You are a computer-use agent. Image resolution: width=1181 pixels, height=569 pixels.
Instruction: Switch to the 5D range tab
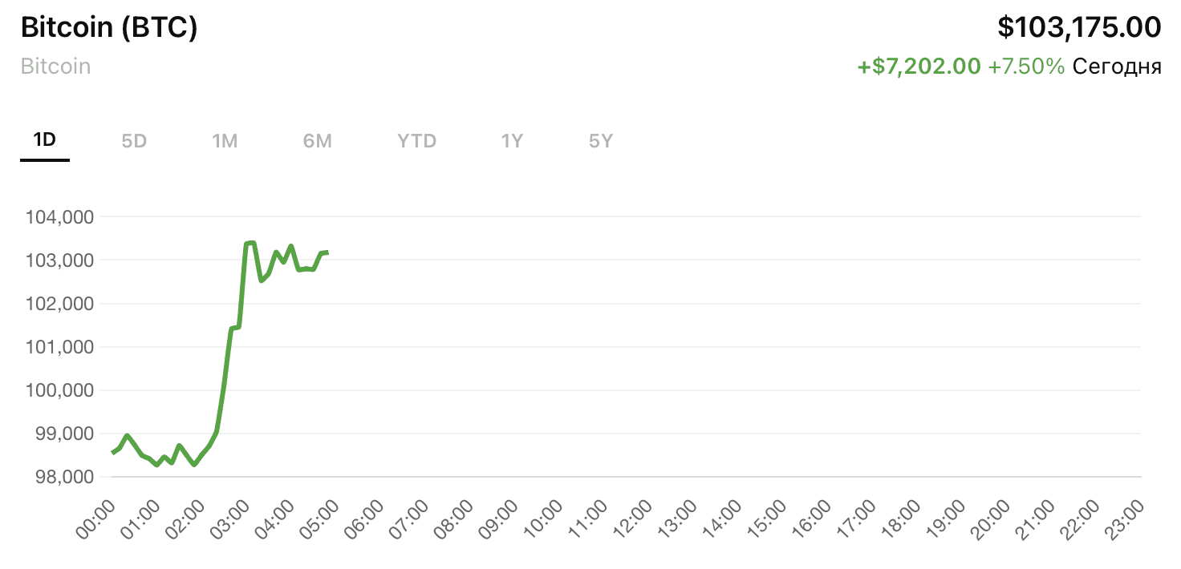134,142
